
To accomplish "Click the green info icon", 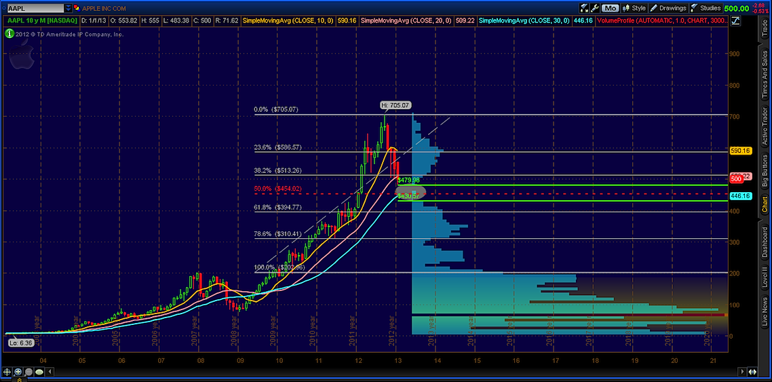I will pos(9,34).
